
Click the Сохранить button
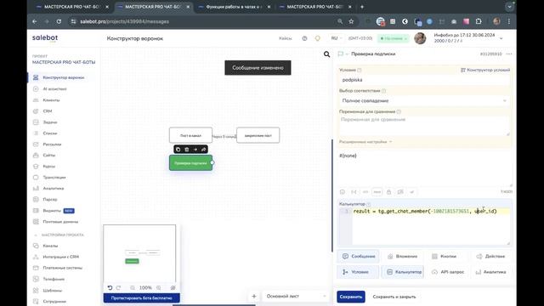tap(351, 297)
